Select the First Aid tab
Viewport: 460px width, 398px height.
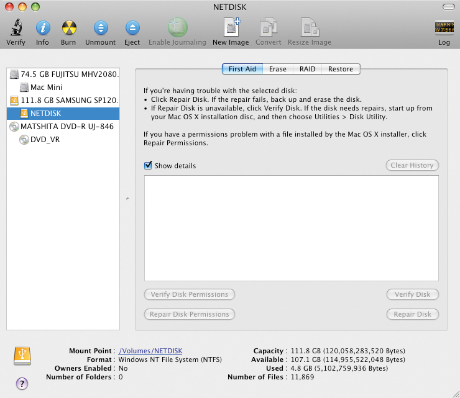(x=242, y=69)
